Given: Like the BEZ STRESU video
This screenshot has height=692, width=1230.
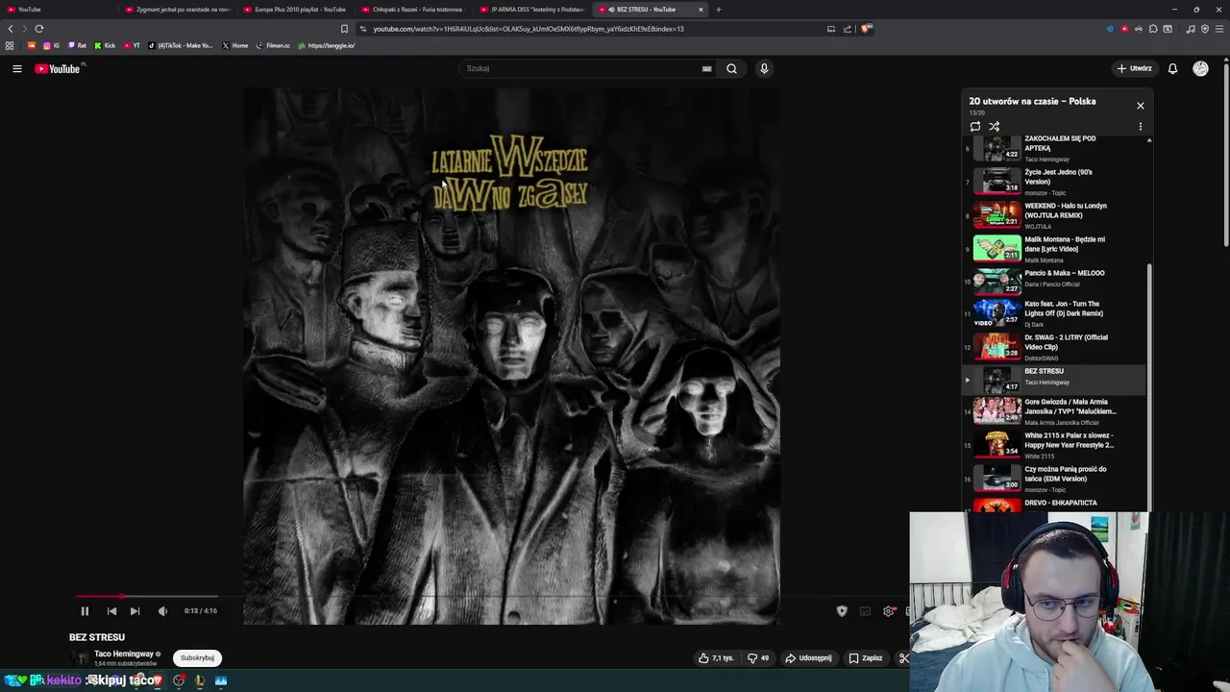Looking at the screenshot, I should 716,658.
